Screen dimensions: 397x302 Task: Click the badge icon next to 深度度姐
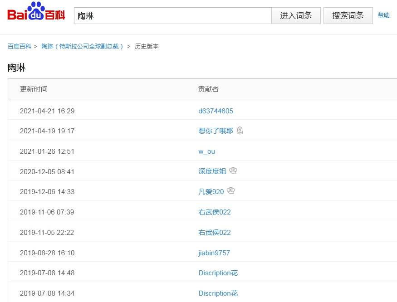[x=233, y=171]
